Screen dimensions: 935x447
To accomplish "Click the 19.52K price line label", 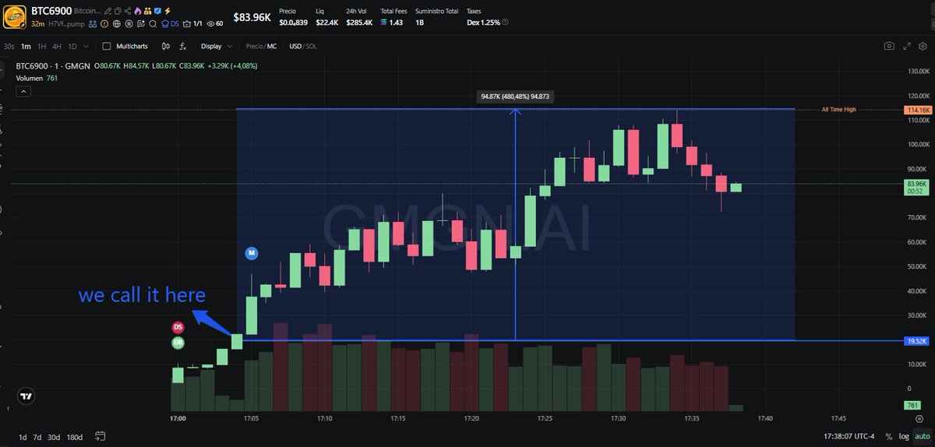I will point(917,341).
